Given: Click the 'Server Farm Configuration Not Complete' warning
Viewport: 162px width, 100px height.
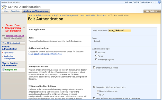Looking at the screenshot, I should 13,28.
